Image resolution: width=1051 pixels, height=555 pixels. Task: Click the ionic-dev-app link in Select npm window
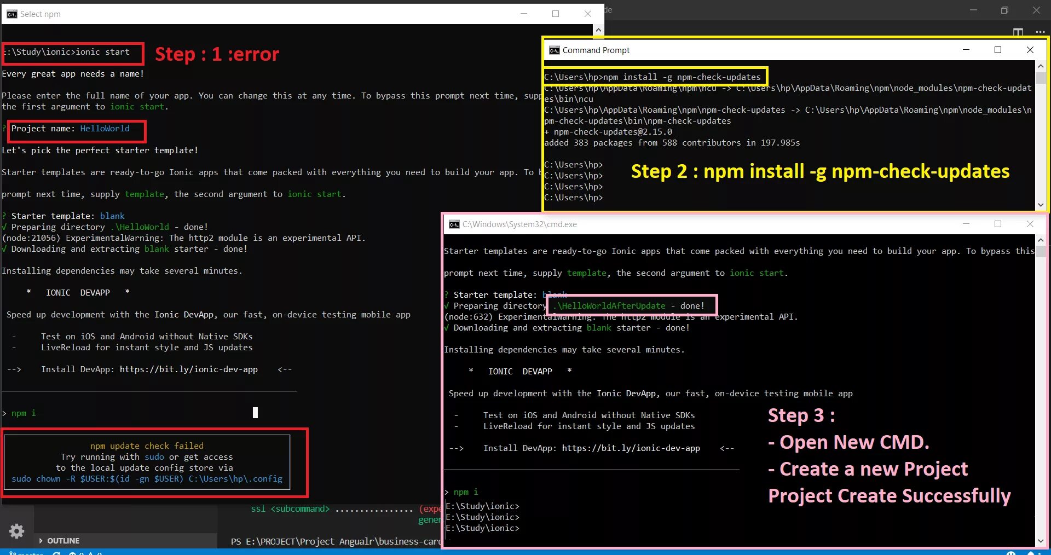pyautogui.click(x=189, y=369)
